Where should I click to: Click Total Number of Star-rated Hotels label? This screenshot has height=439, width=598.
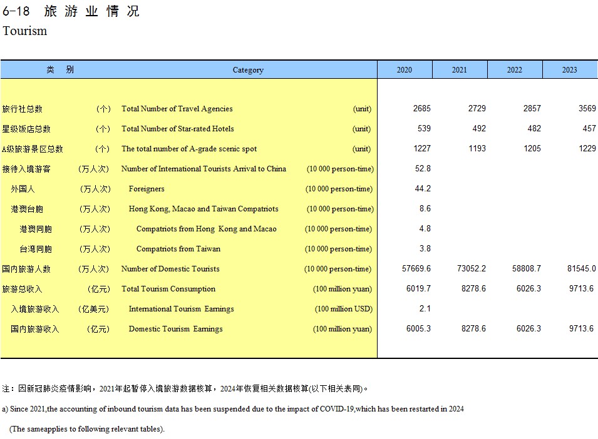coord(178,129)
